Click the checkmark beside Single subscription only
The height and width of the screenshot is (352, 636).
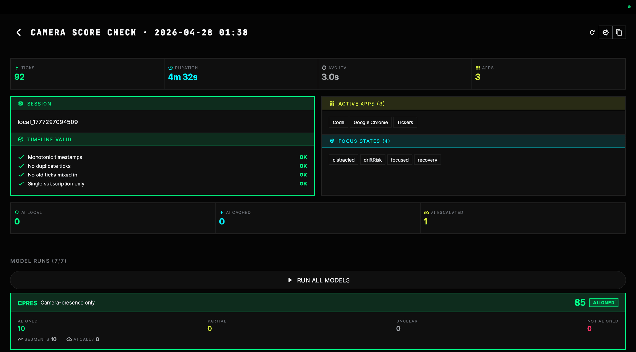point(21,184)
